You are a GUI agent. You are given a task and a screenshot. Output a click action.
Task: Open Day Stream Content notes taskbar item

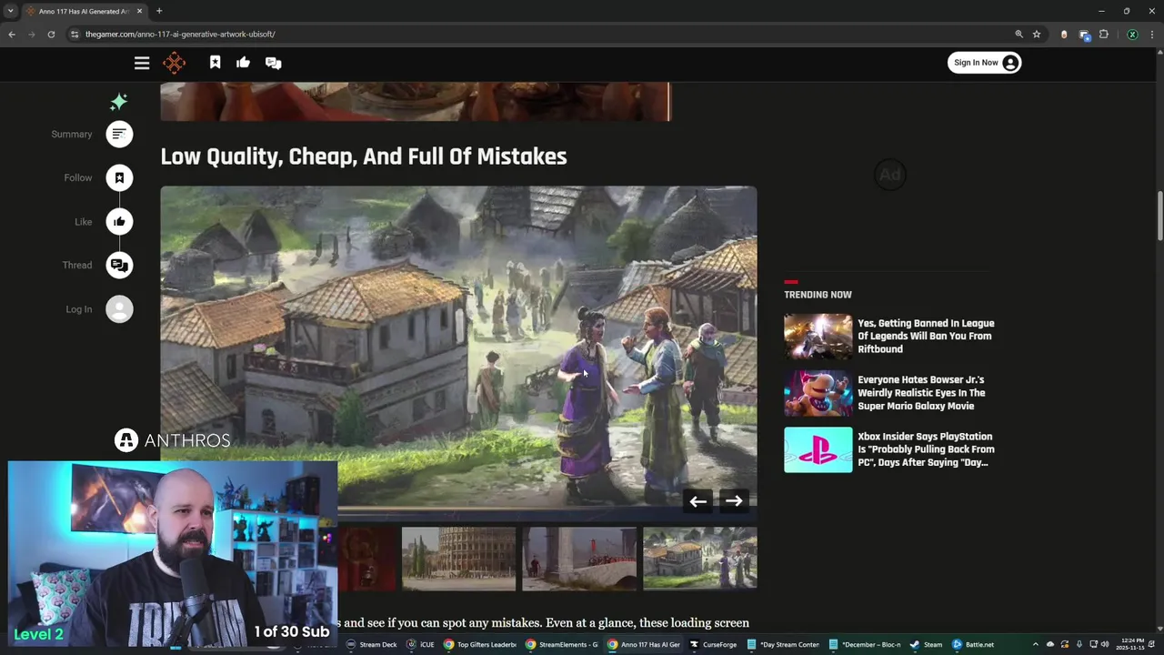tap(783, 645)
